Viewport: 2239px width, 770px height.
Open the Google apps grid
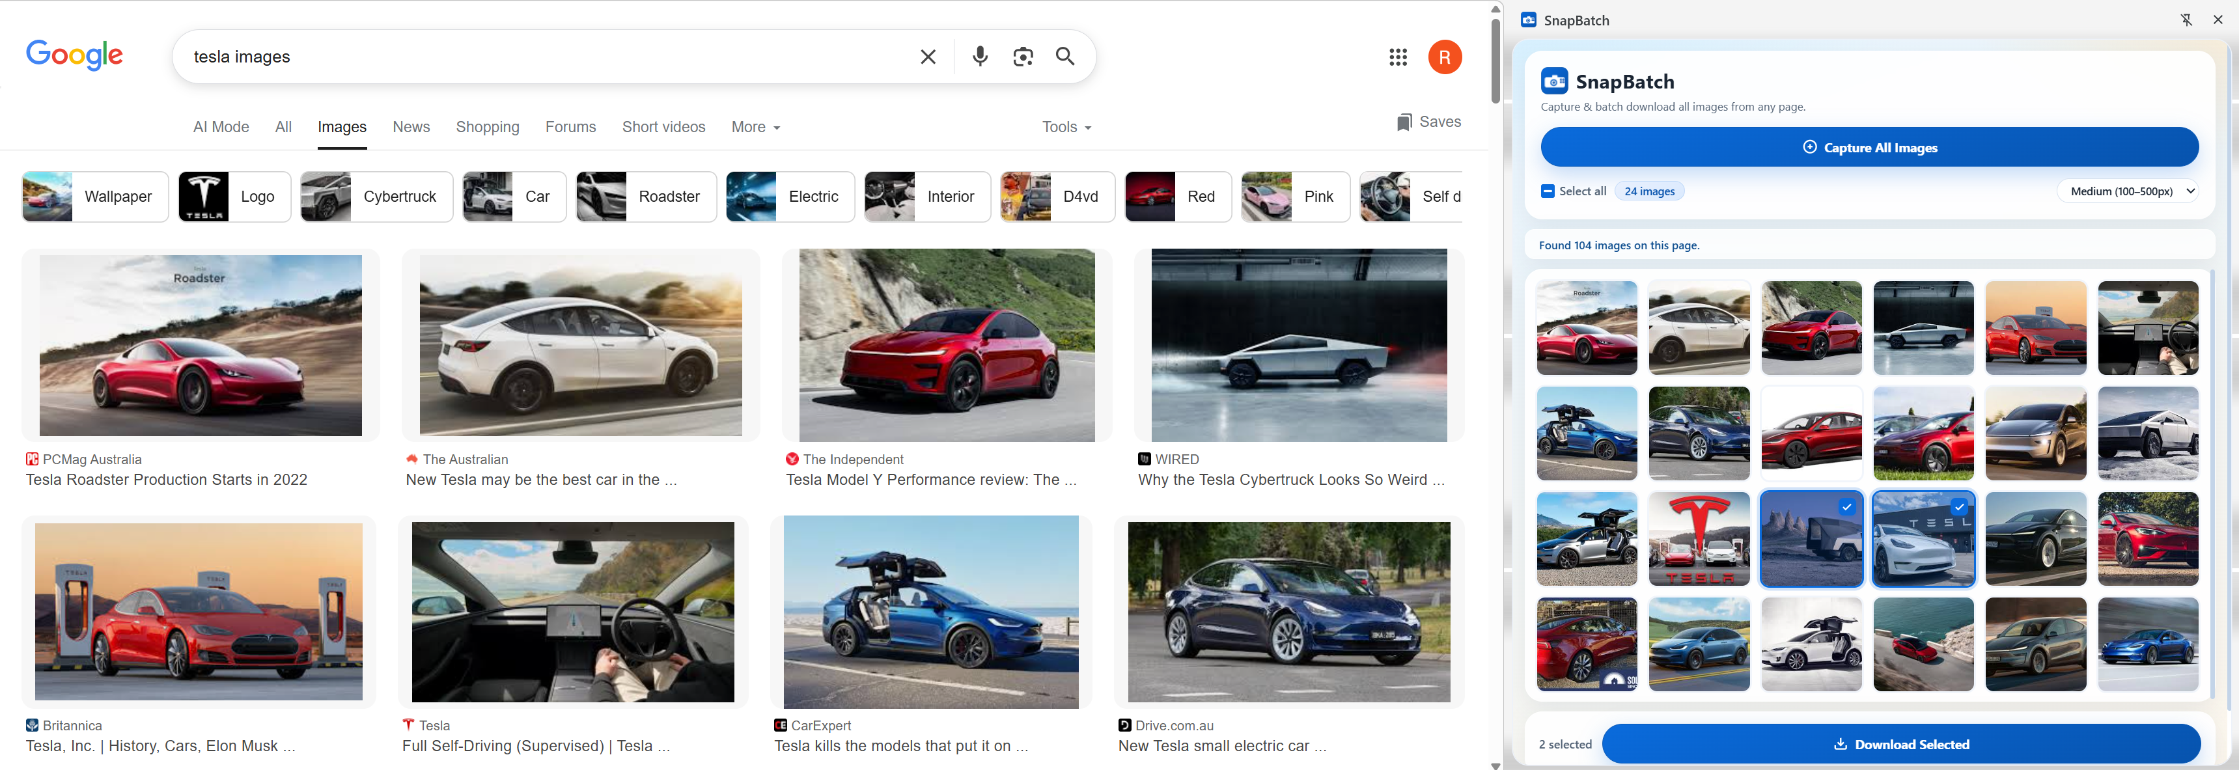pos(1398,57)
